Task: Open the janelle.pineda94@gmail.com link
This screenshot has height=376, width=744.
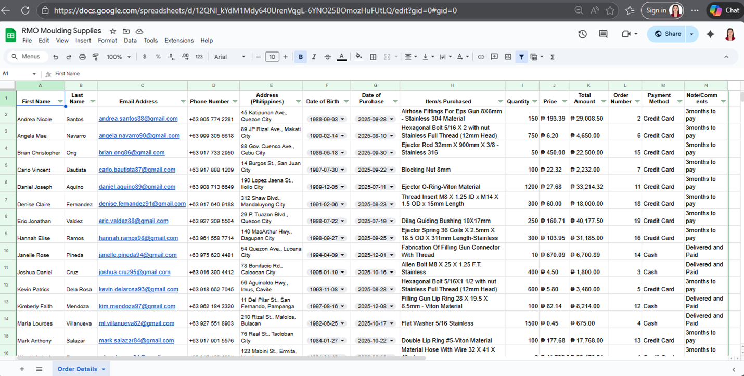Action: click(x=138, y=255)
